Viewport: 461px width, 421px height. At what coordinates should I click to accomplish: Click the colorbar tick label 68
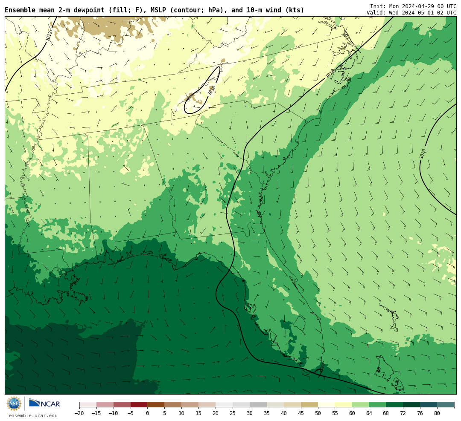(x=386, y=413)
